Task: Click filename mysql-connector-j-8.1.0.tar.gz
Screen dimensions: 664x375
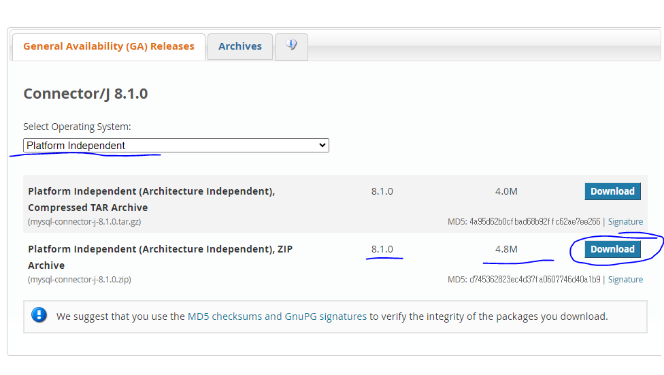Action: (x=84, y=222)
